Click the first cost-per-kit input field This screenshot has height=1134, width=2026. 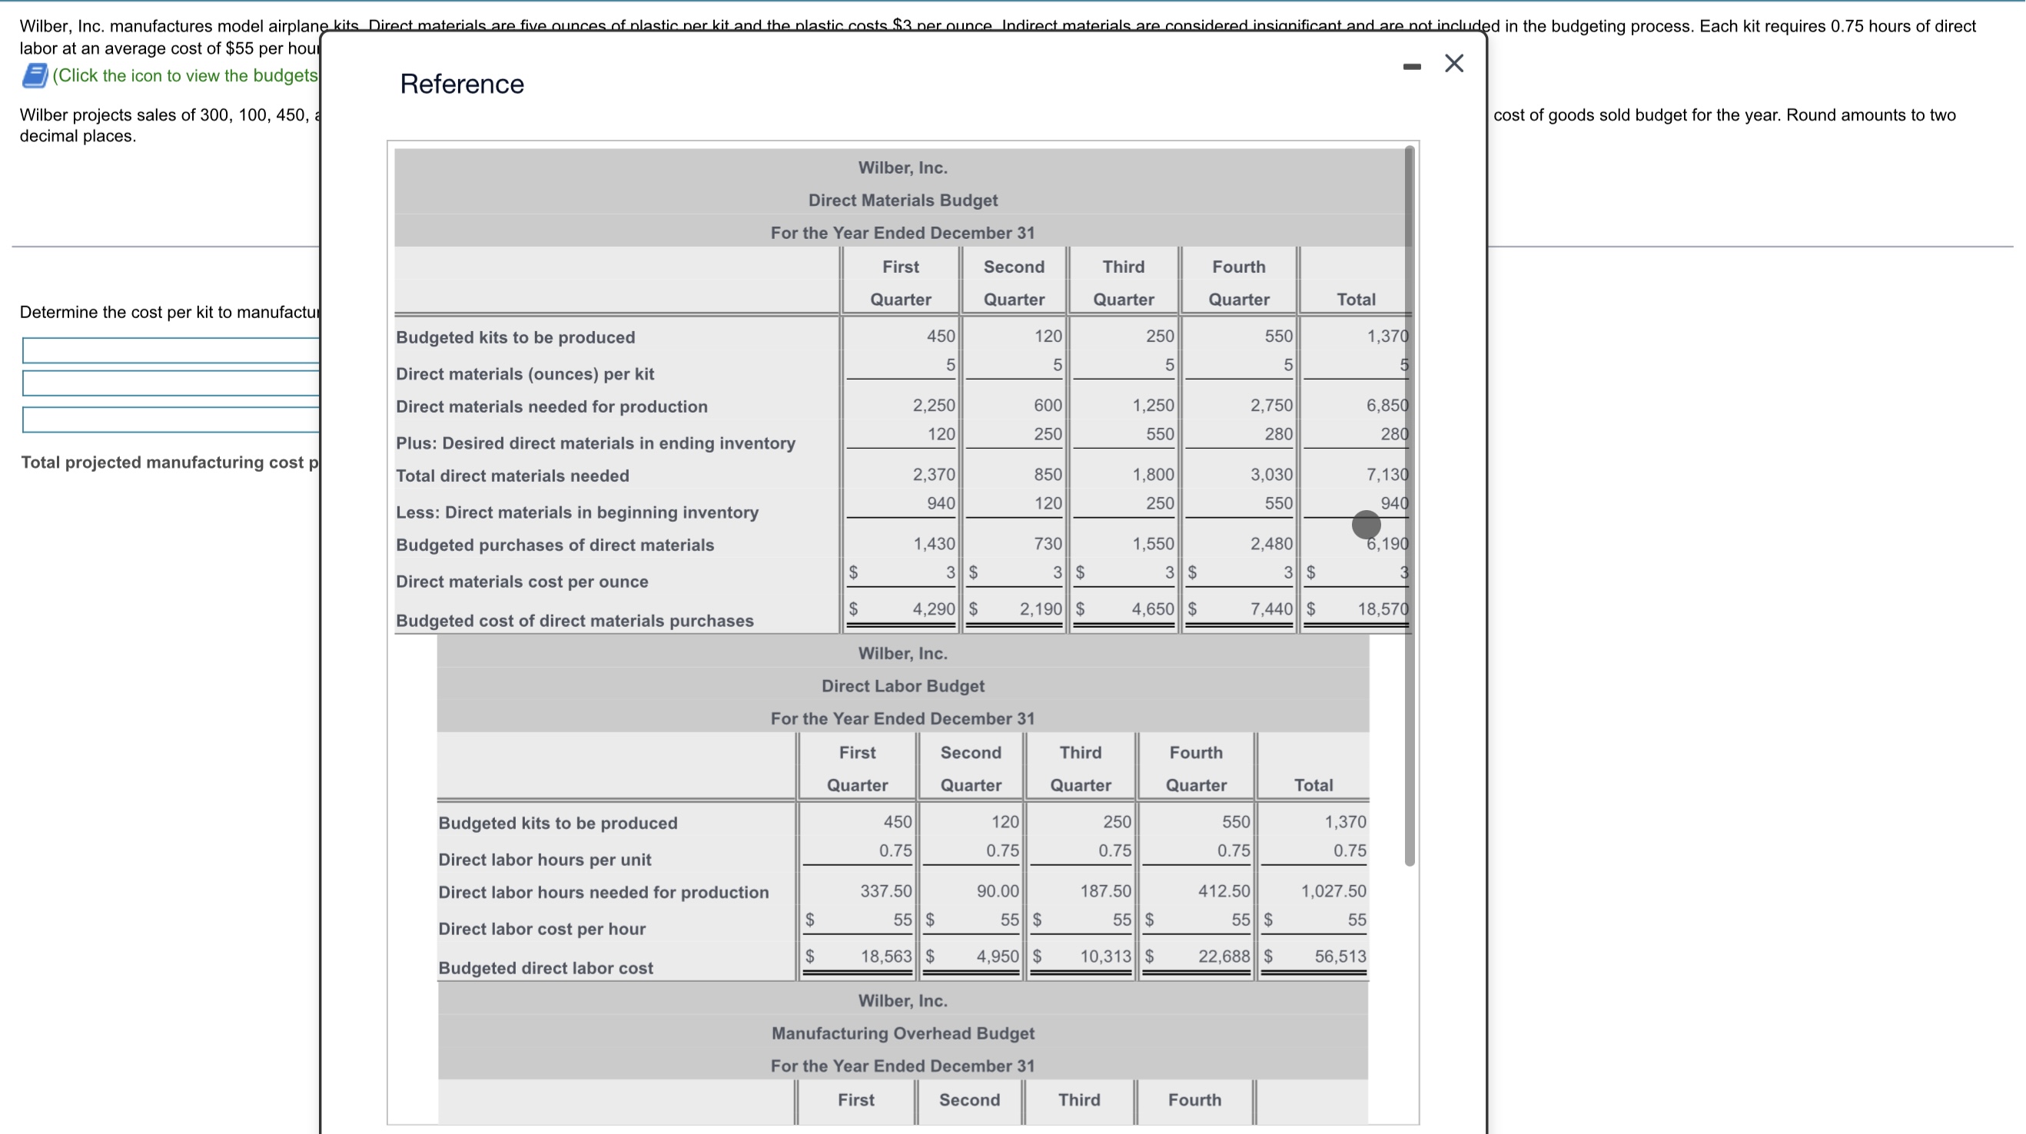click(x=171, y=351)
